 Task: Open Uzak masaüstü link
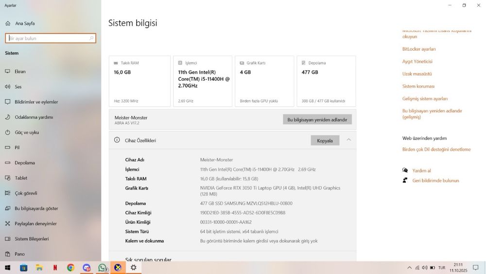click(417, 74)
